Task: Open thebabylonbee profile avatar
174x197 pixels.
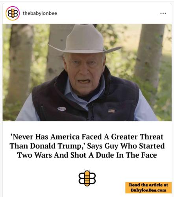Action: click(13, 13)
